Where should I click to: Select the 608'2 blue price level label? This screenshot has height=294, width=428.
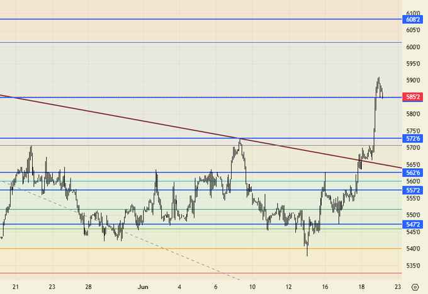point(414,20)
